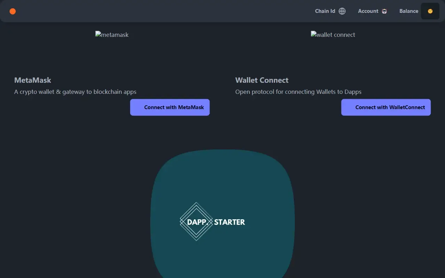
Task: Click the Connect with MetaMask button
Action: (170, 107)
